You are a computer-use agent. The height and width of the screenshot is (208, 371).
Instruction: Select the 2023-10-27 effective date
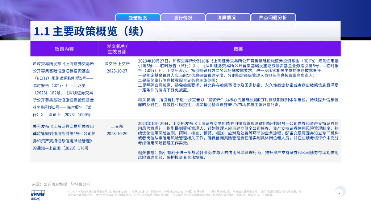pos(117,71)
